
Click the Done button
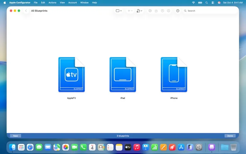[230, 136]
